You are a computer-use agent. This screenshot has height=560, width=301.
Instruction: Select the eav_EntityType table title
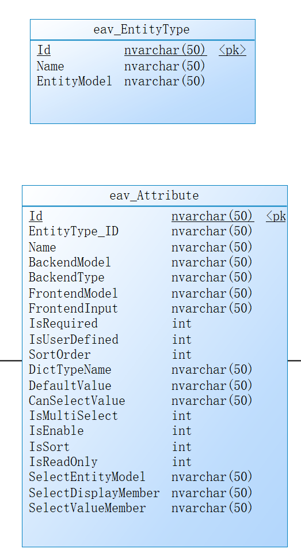click(142, 29)
